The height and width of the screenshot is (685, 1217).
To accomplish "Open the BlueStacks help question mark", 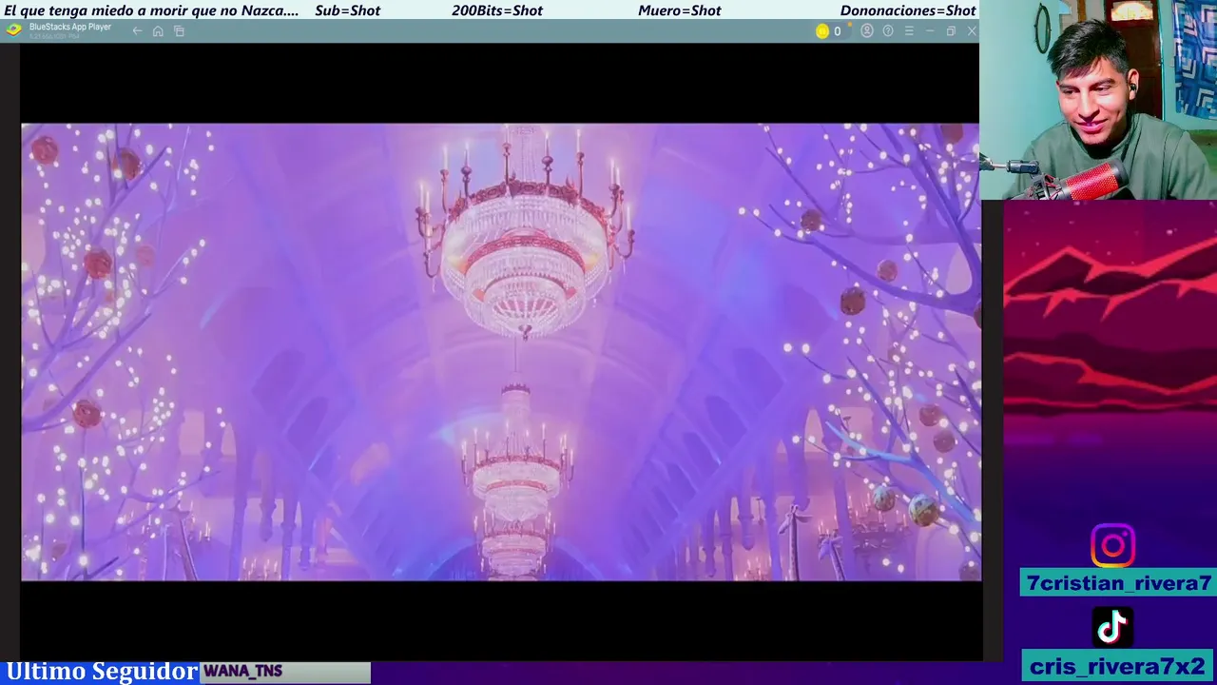I will 888,31.
